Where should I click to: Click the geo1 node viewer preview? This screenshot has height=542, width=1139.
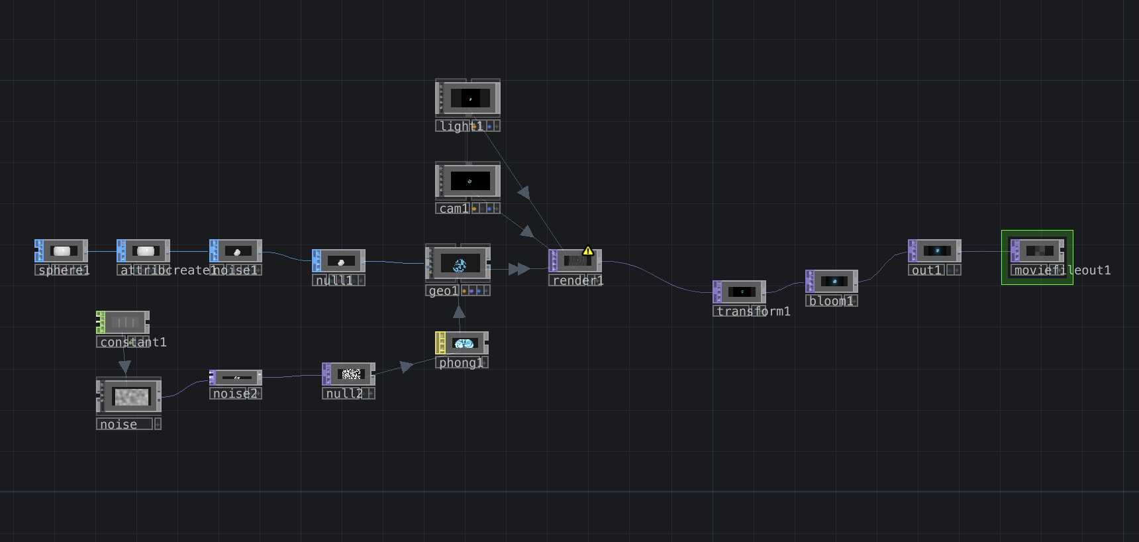tap(460, 265)
